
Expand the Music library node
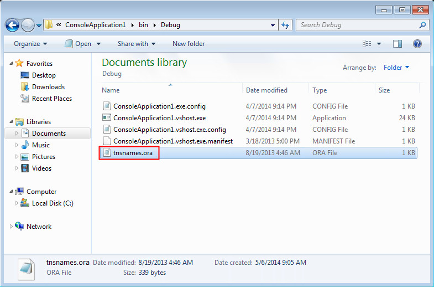coord(17,145)
